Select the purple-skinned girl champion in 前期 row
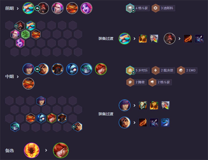This screenshot has height=160, width=208. (86, 8)
